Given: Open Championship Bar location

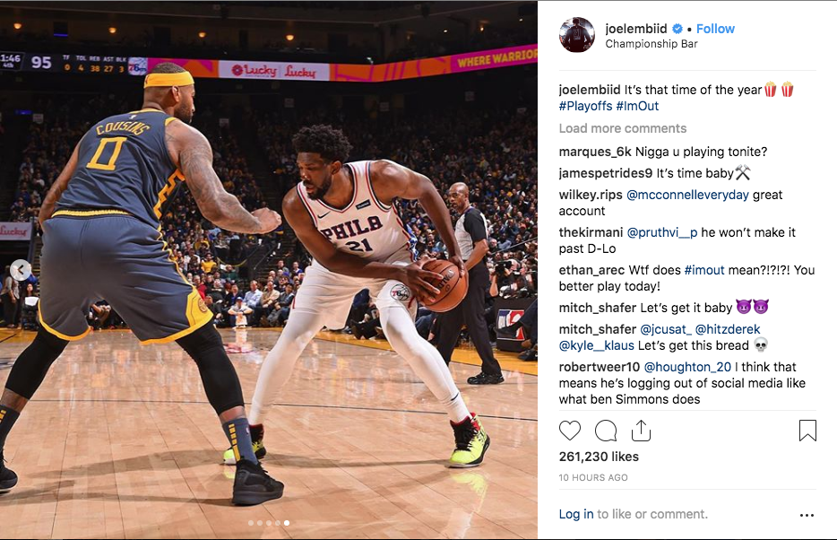Looking at the screenshot, I should click(651, 44).
